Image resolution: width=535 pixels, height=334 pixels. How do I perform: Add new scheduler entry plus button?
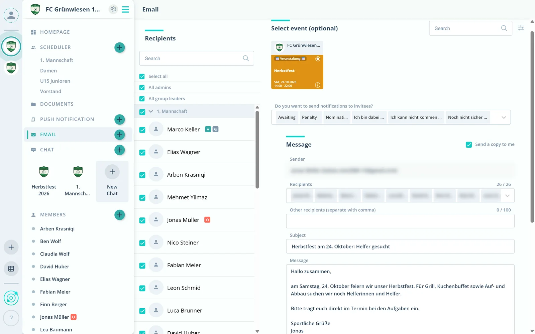coord(119,47)
